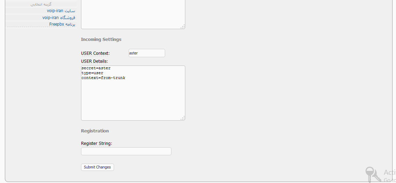Click the Register String label

96,143
